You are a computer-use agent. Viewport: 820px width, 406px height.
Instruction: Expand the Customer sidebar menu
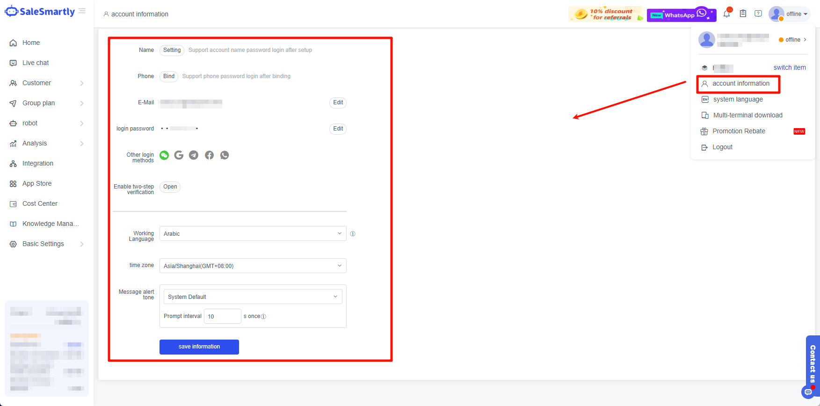point(46,83)
